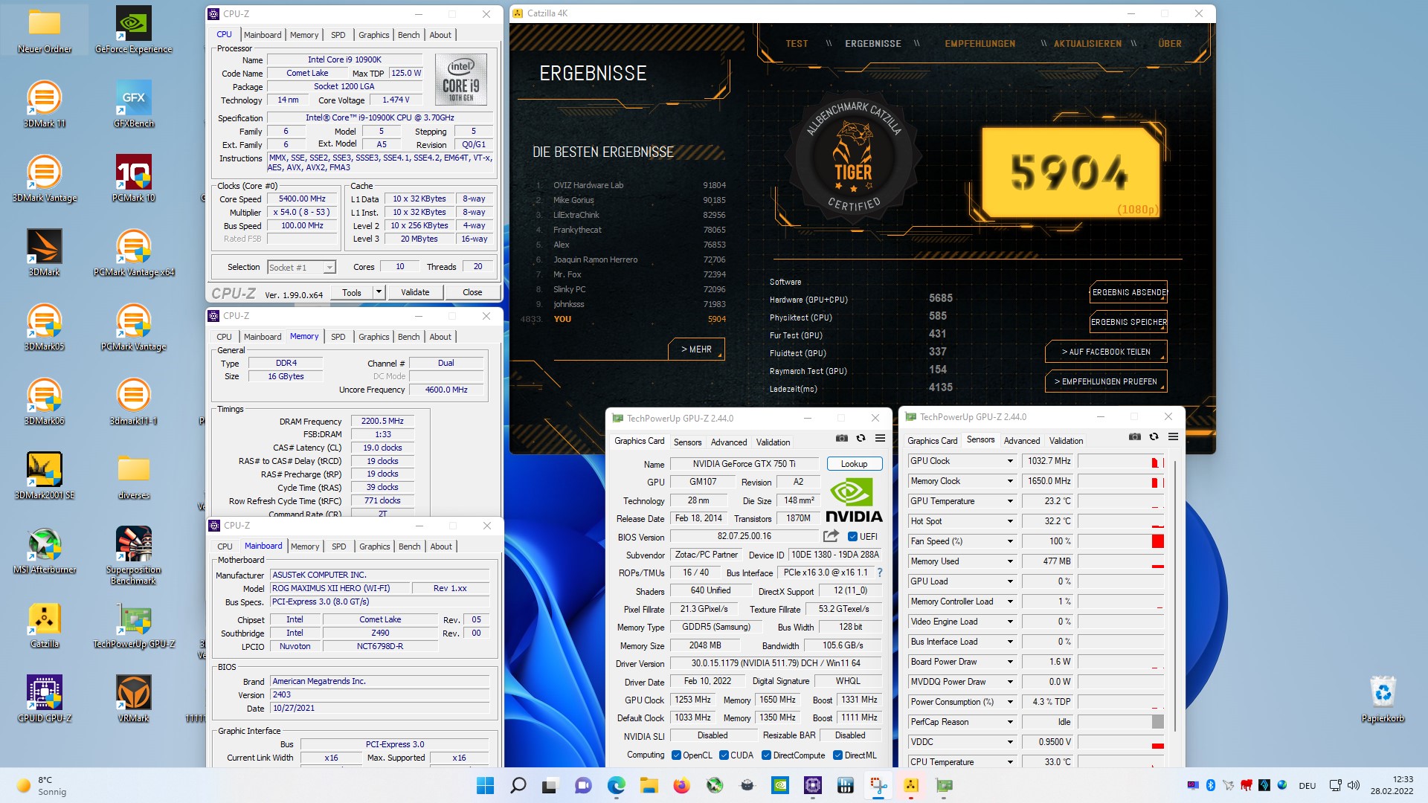
Task: Click the EMPFEHLUNGEN PRUEFEN button
Action: point(1106,381)
